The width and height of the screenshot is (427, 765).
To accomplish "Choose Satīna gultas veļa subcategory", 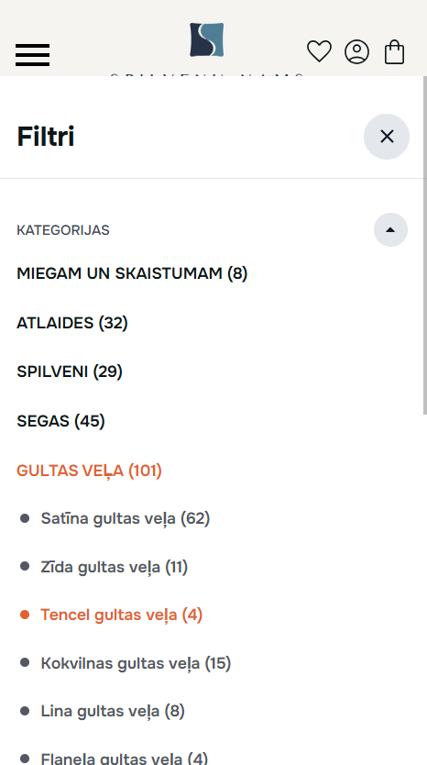I will [x=126, y=518].
